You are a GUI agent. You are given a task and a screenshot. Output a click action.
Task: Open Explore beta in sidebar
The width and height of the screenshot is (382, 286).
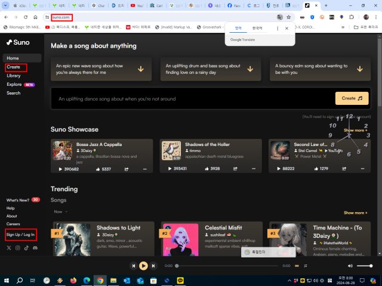click(21, 85)
